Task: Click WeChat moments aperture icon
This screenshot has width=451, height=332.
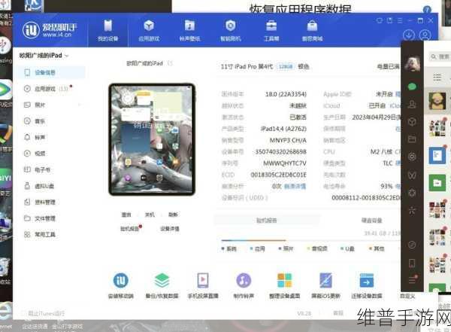Action: click(412, 157)
